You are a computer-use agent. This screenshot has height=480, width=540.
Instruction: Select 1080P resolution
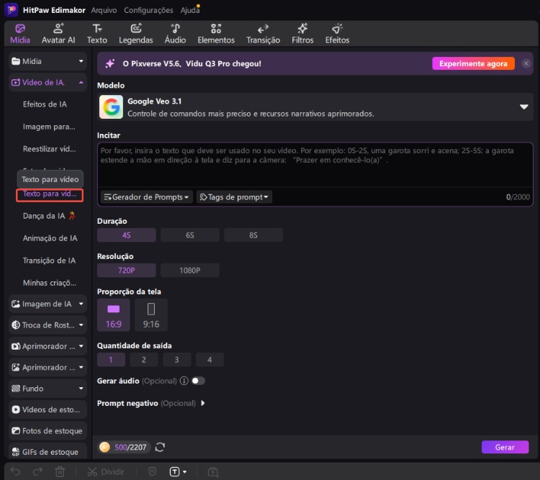click(x=190, y=271)
